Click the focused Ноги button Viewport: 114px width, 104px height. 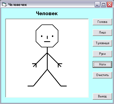coord(102,64)
